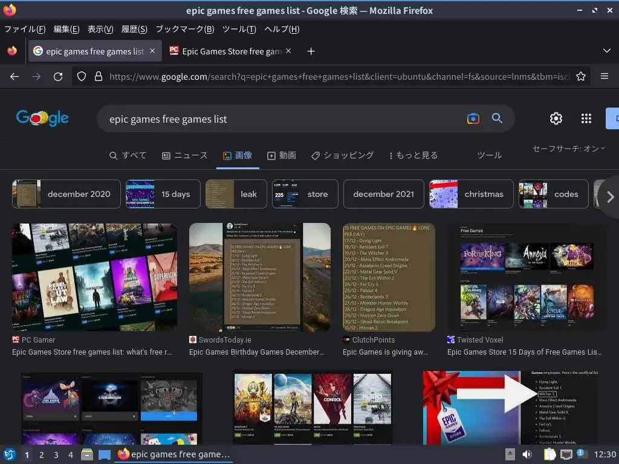This screenshot has height=464, width=619.
Task: Open the セーフサーチ: オン dropdown
Action: coord(568,149)
